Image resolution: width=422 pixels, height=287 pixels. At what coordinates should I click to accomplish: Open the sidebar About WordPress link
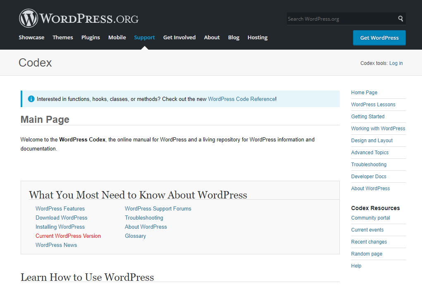coord(370,189)
